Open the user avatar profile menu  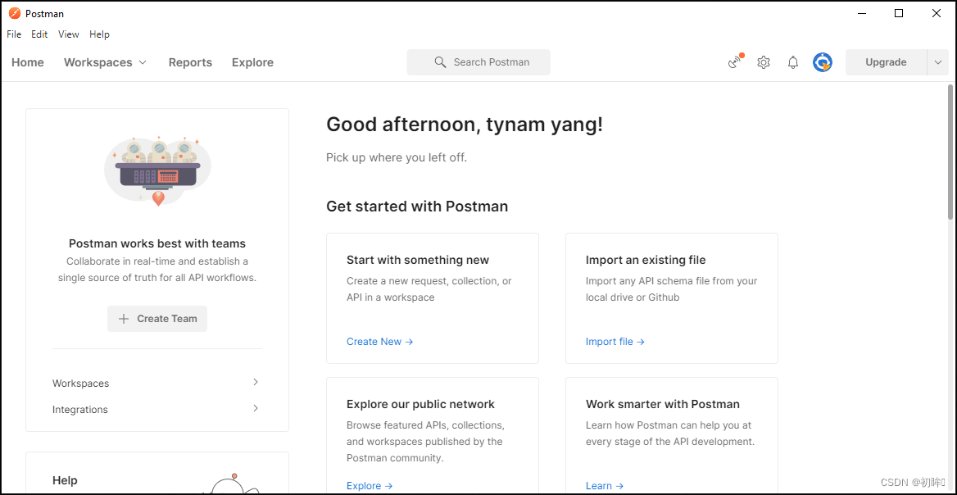[823, 62]
